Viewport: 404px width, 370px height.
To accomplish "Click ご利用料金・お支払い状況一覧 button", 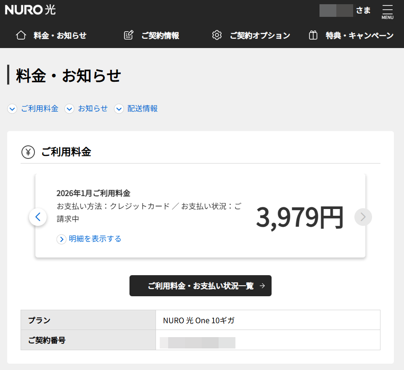I will [201, 286].
